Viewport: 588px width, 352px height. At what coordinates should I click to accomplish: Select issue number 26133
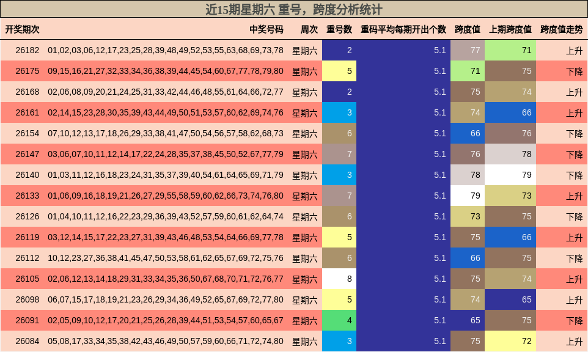[x=28, y=196]
